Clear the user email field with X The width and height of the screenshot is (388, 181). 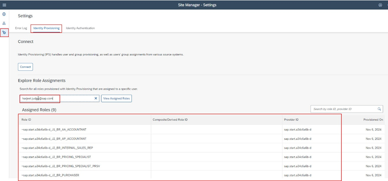pos(96,99)
